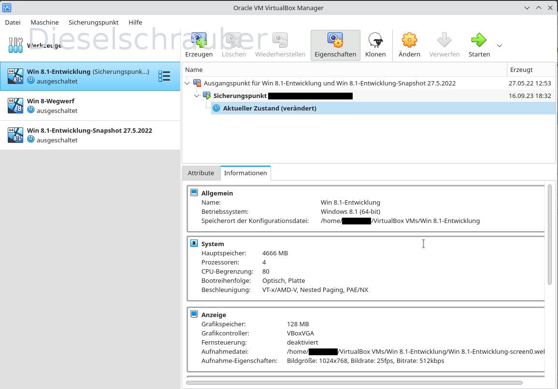Image resolution: width=558 pixels, height=389 pixels.
Task: Click the Grafikspeicher value 128 MB
Action: (298, 324)
